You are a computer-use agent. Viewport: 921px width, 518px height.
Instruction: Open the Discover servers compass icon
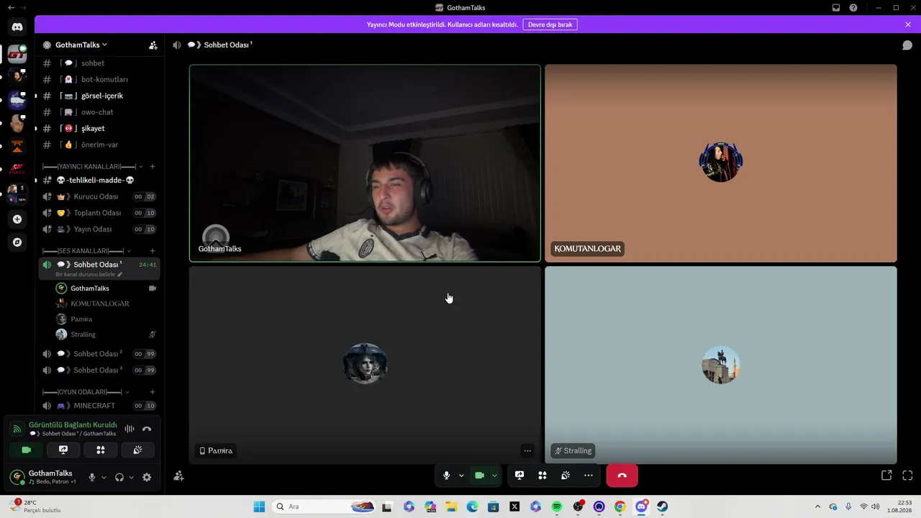(17, 242)
